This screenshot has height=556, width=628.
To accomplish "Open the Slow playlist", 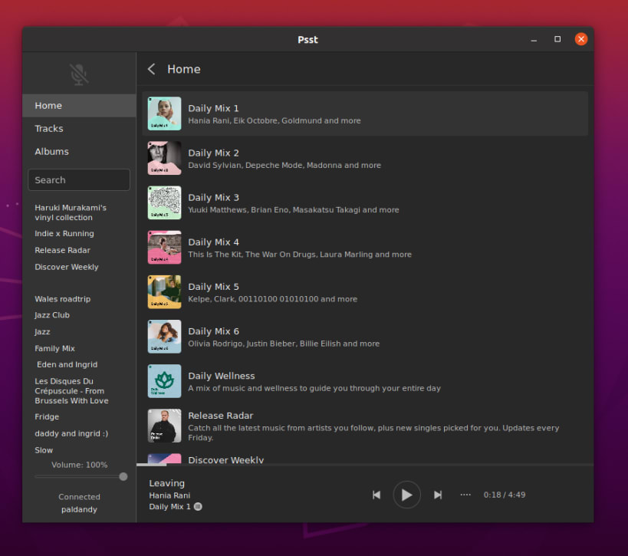I will pyautogui.click(x=44, y=450).
